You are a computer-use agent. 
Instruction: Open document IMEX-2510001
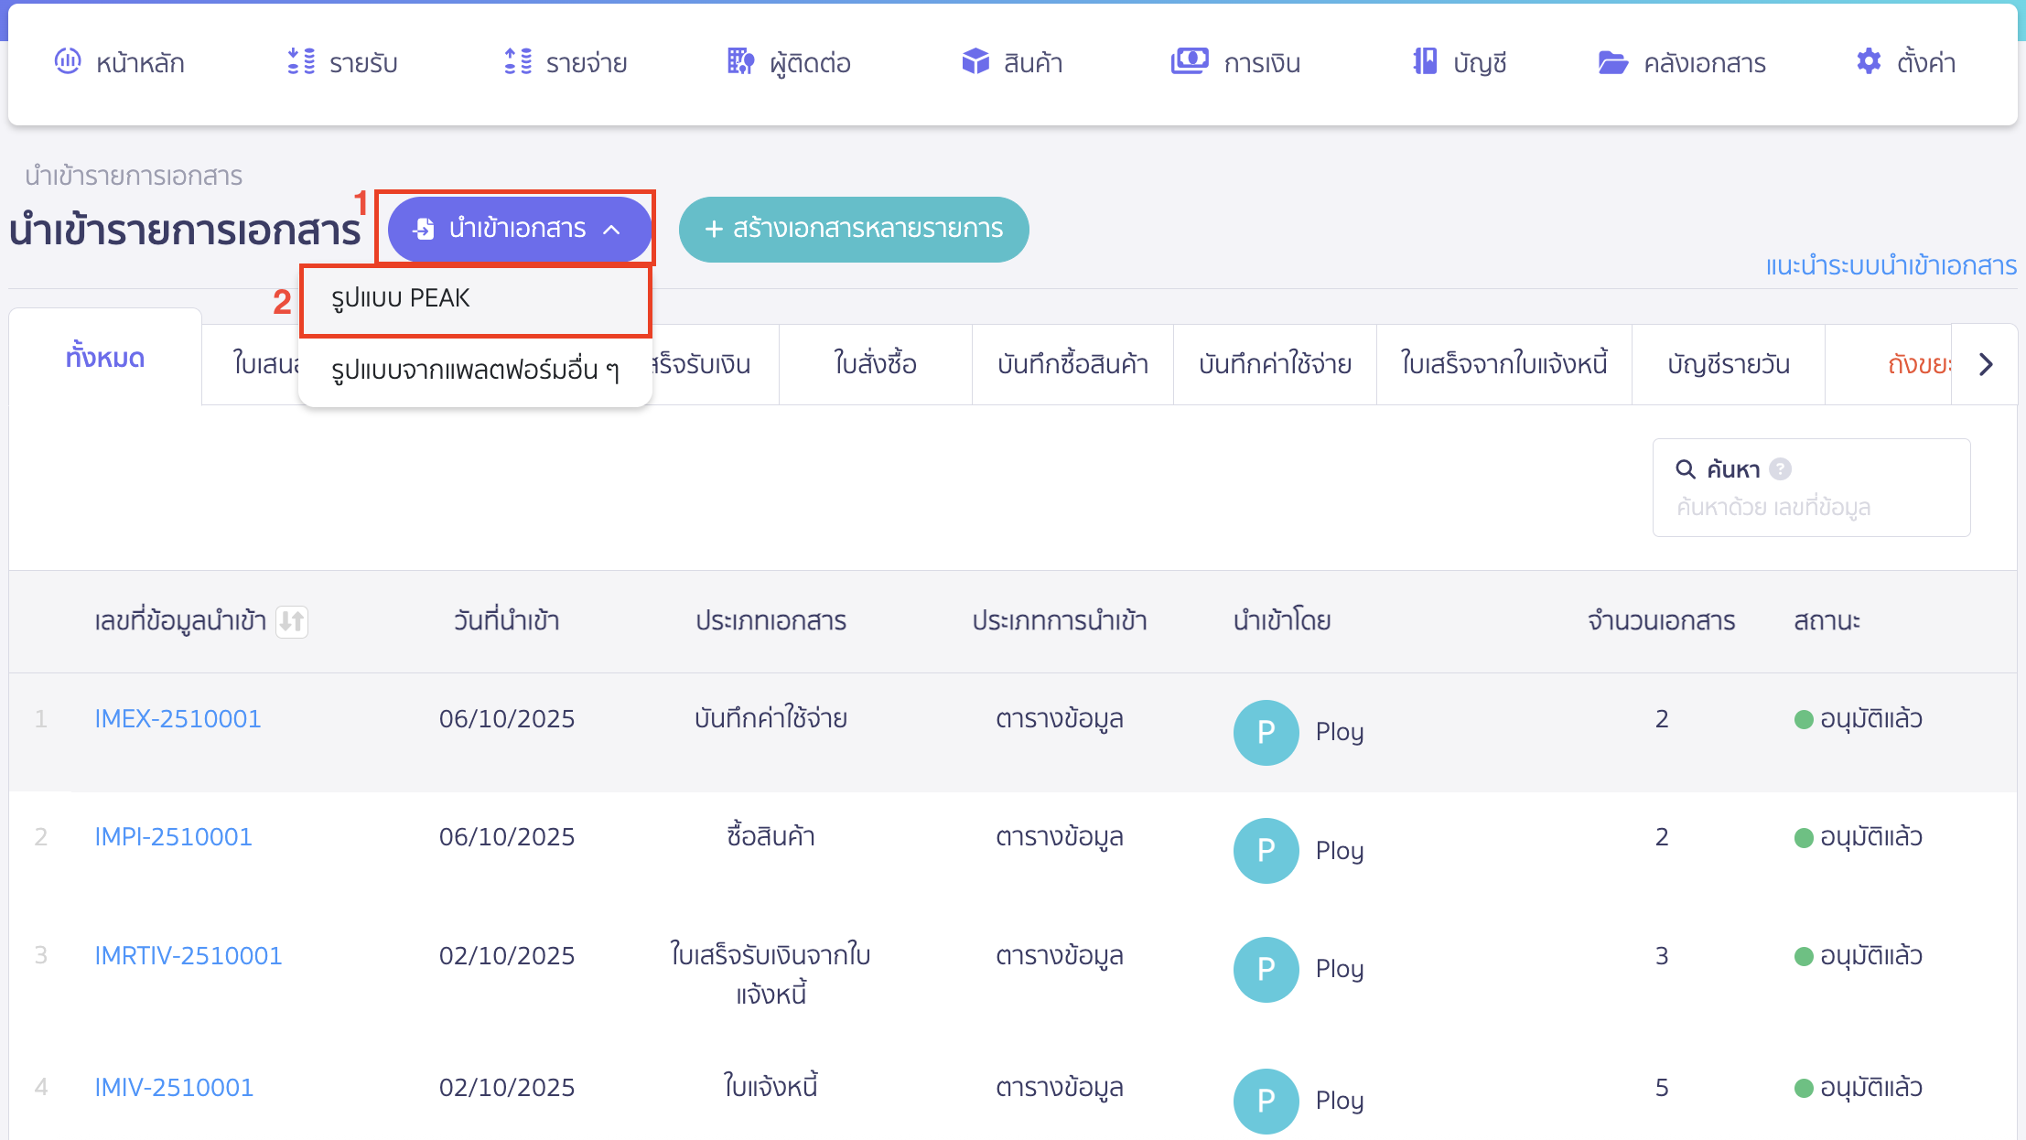[178, 719]
